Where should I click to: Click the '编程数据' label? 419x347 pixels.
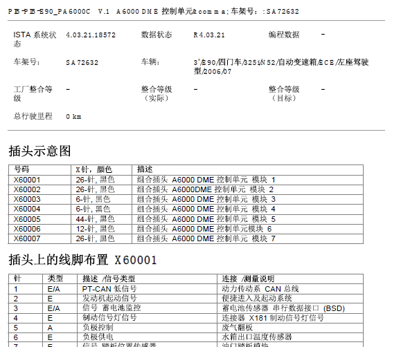284,35
